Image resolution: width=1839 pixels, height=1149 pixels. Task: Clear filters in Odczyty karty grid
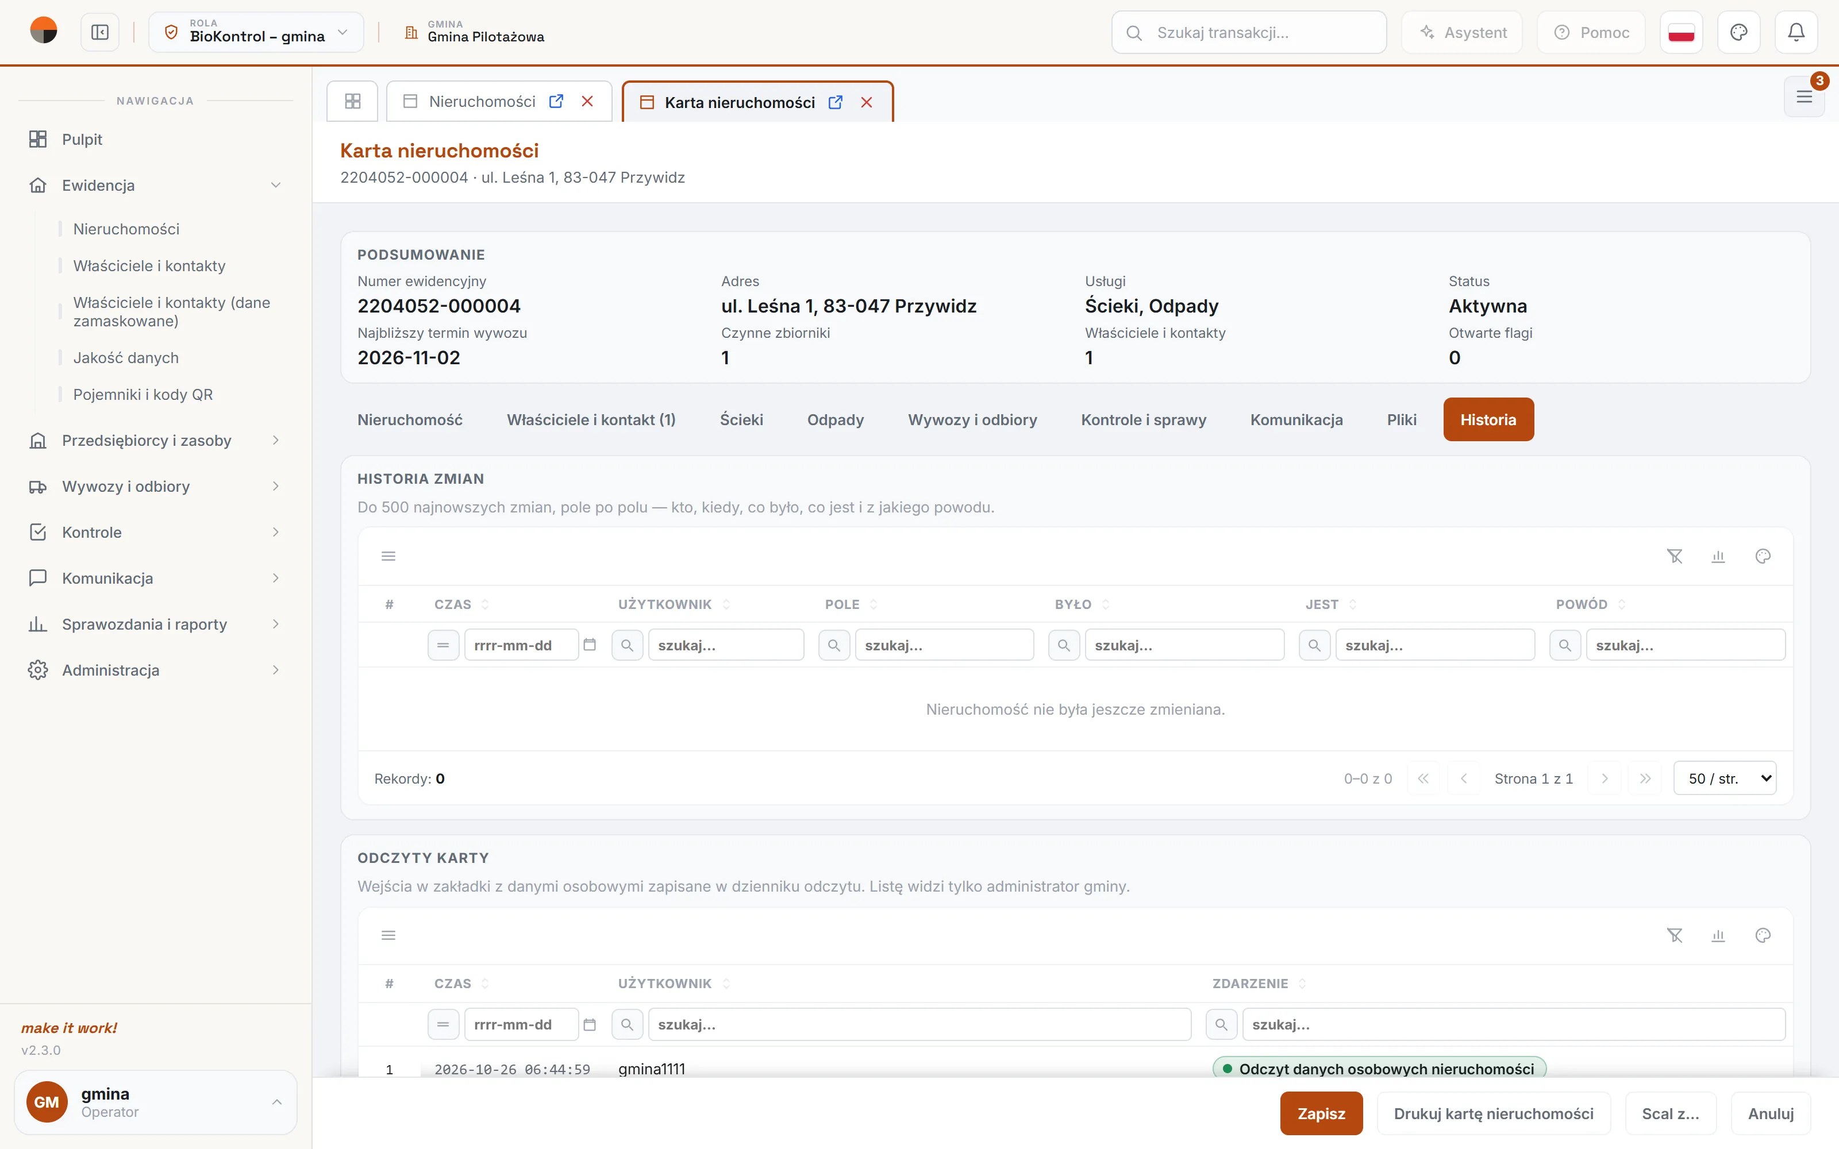(x=1675, y=935)
